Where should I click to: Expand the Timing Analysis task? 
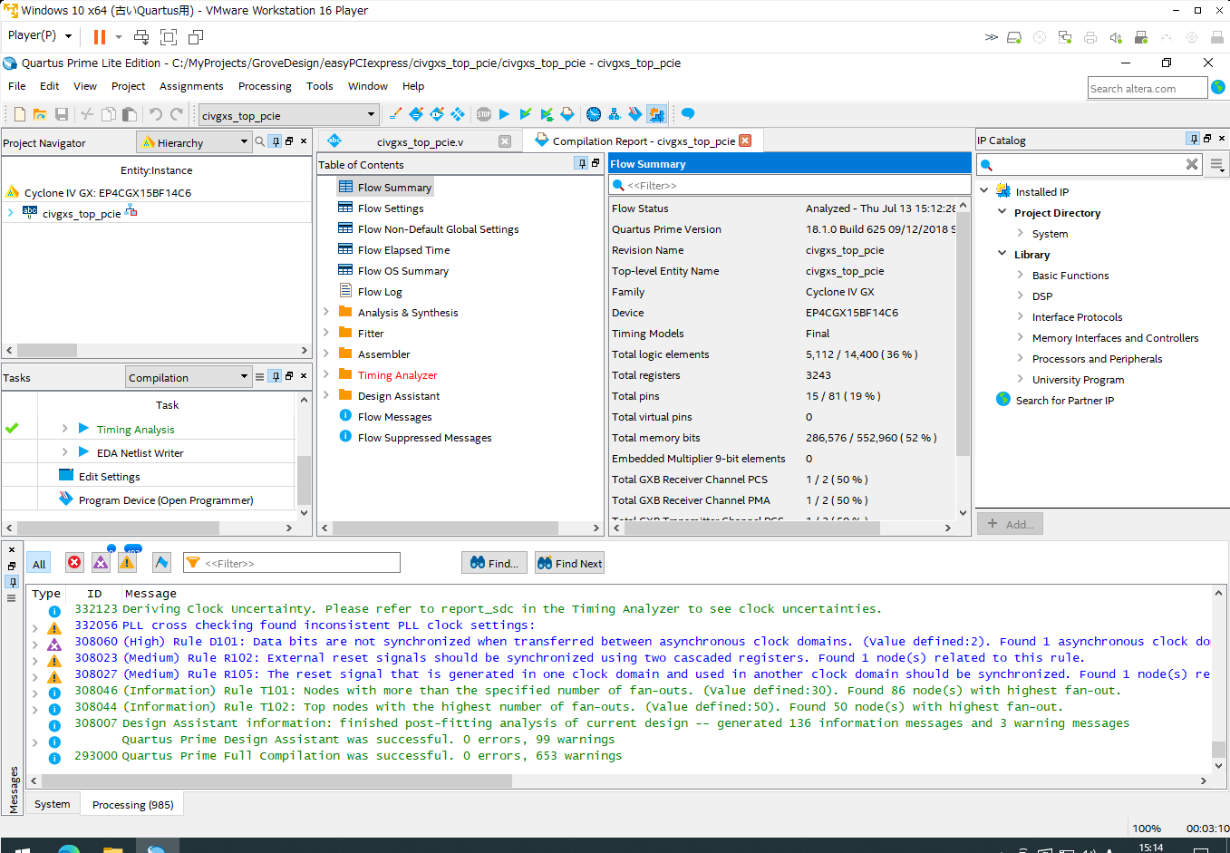pyautogui.click(x=64, y=428)
